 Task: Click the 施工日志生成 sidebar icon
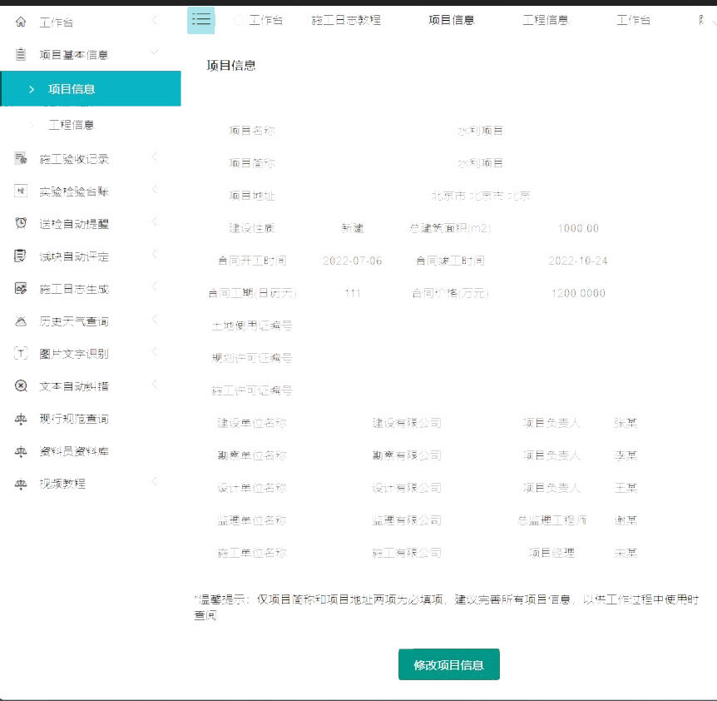pos(21,288)
